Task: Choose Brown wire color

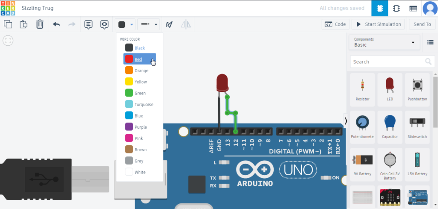Action: (x=139, y=150)
